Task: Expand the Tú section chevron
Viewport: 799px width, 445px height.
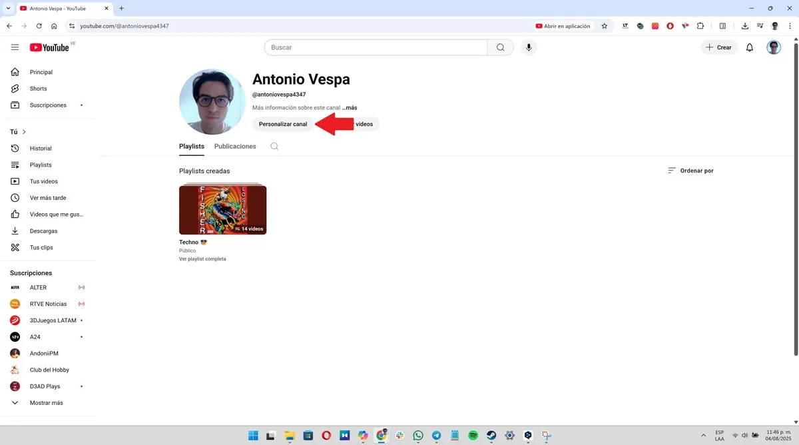Action: tap(25, 131)
